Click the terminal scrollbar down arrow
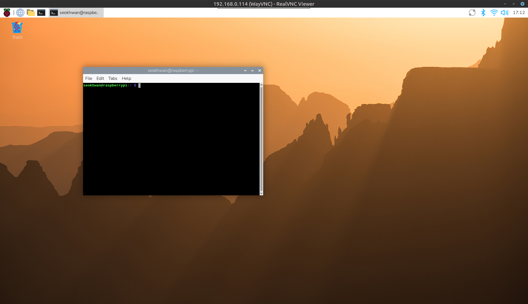Viewport: 528px width, 304px height. click(261, 194)
